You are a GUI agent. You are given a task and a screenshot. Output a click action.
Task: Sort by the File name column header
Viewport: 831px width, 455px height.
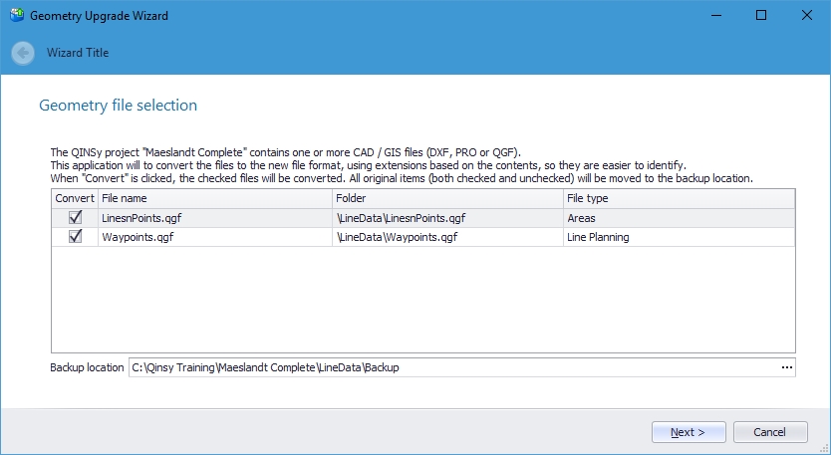214,199
